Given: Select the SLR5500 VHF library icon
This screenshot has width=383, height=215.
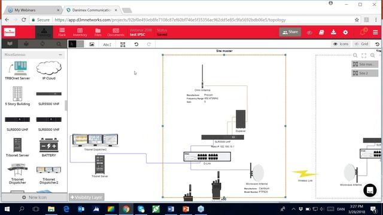Looking at the screenshot, I should point(49,98).
